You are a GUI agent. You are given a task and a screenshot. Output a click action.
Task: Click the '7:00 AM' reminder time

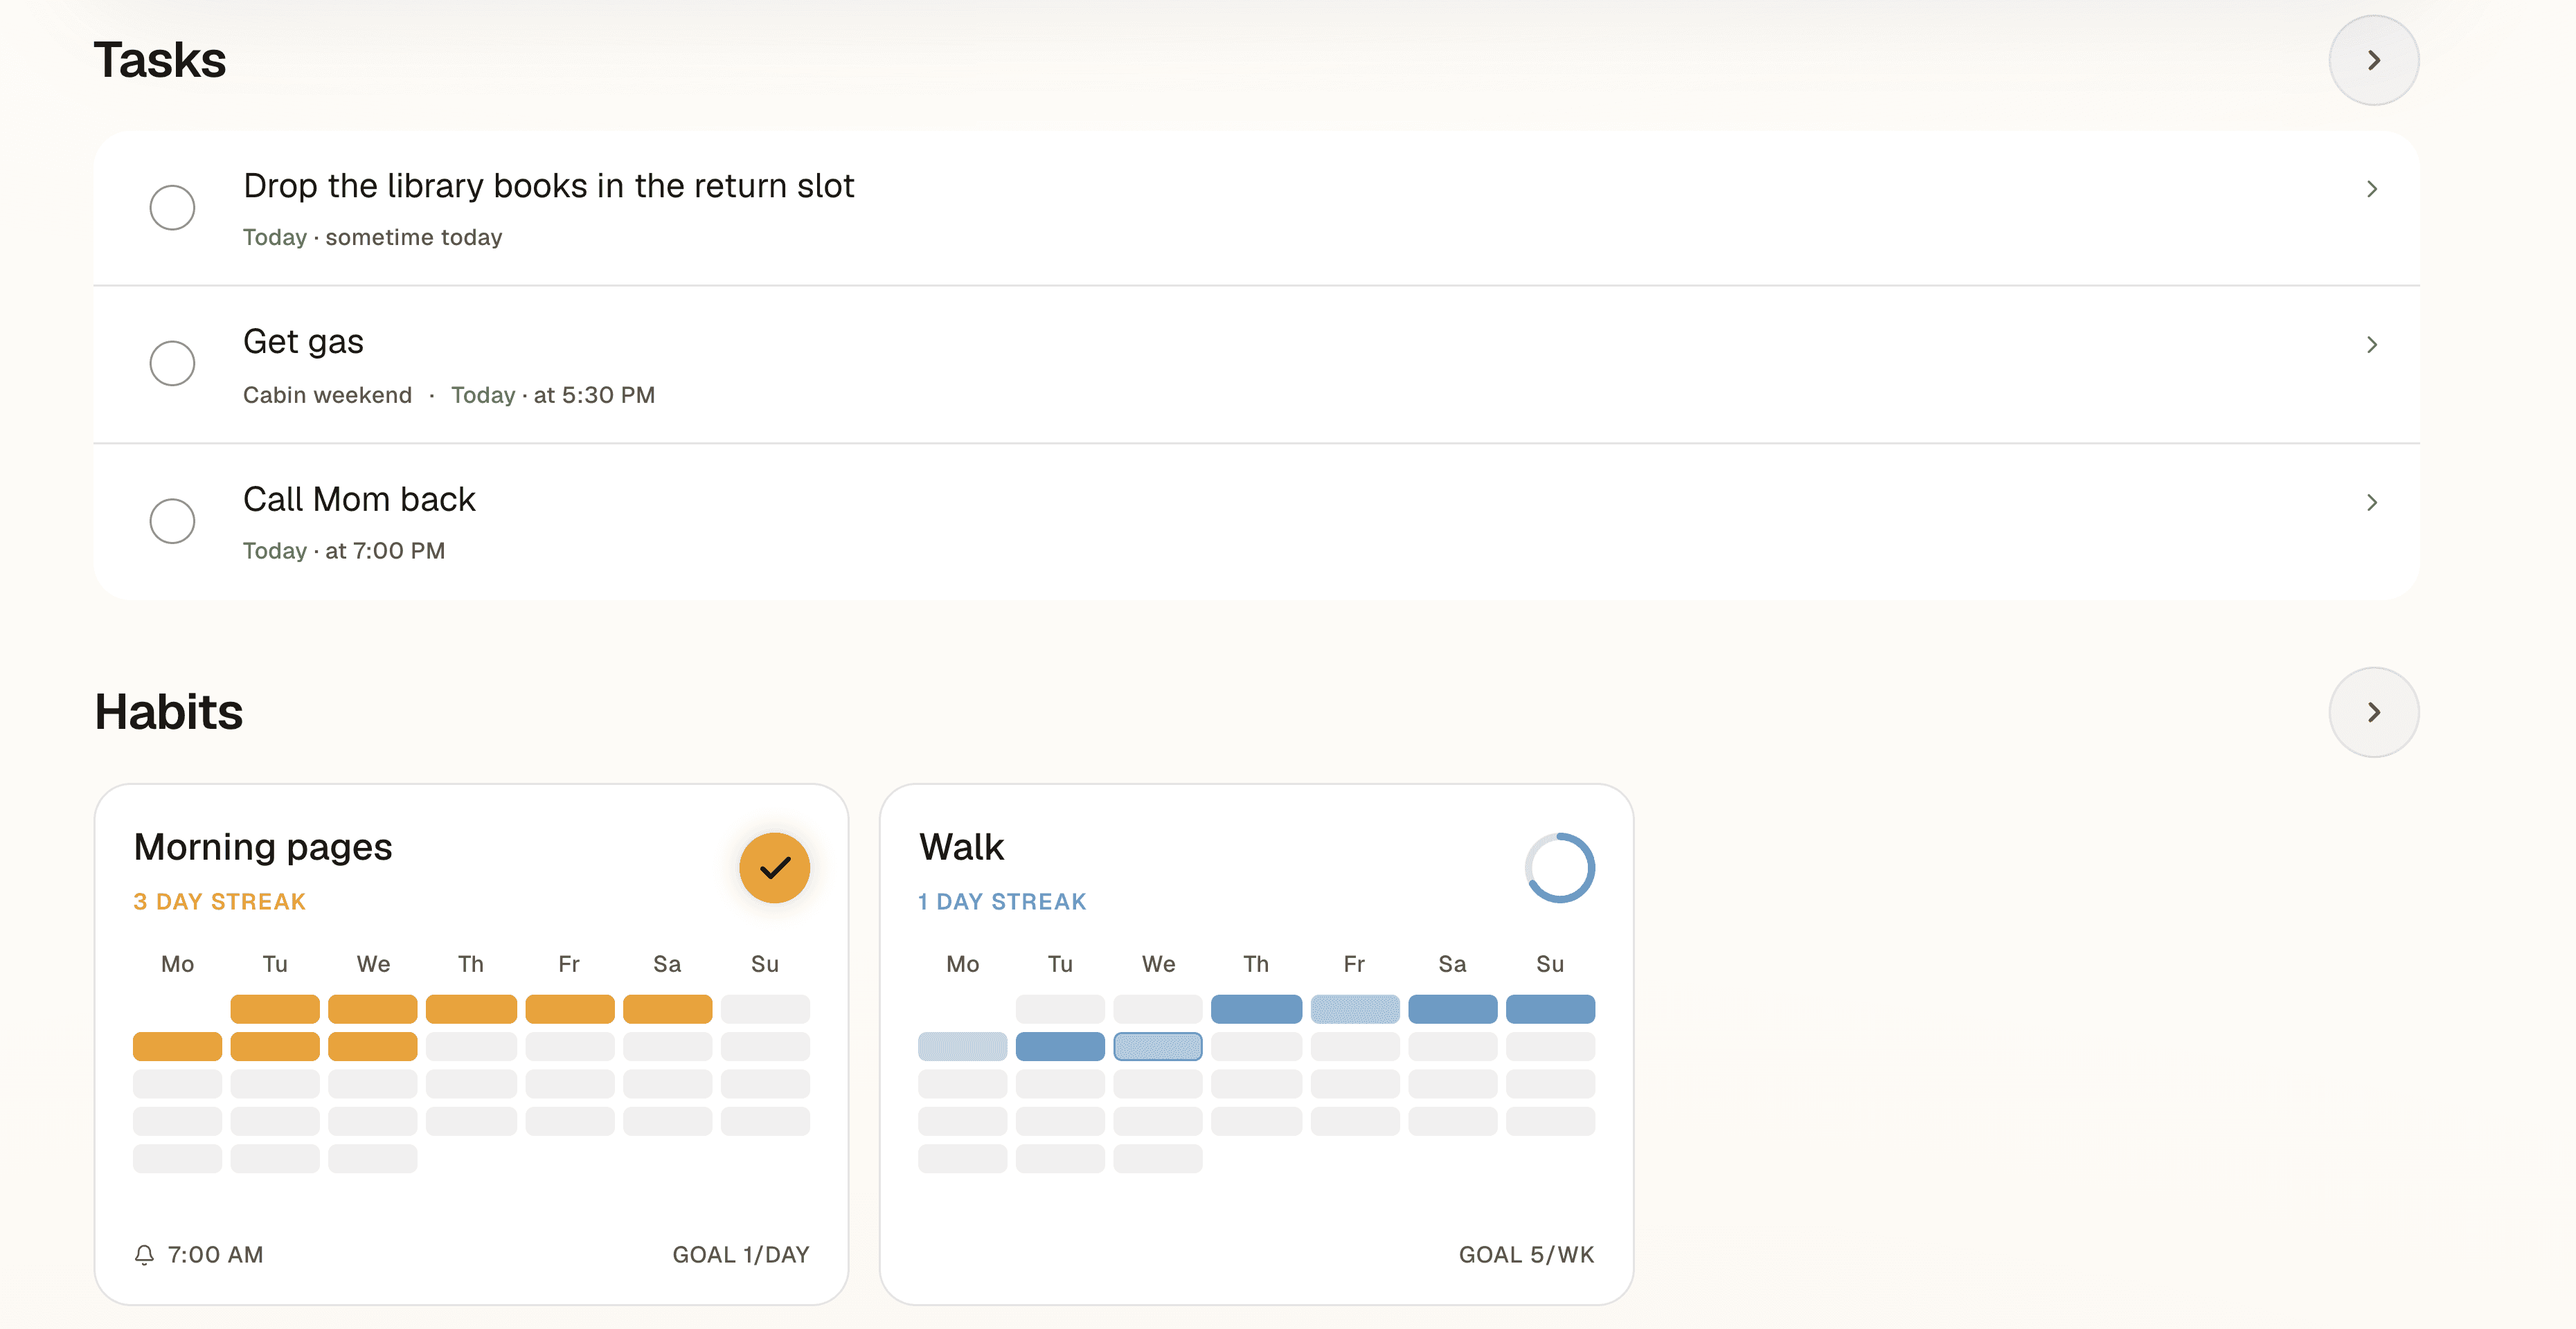pyautogui.click(x=215, y=1255)
